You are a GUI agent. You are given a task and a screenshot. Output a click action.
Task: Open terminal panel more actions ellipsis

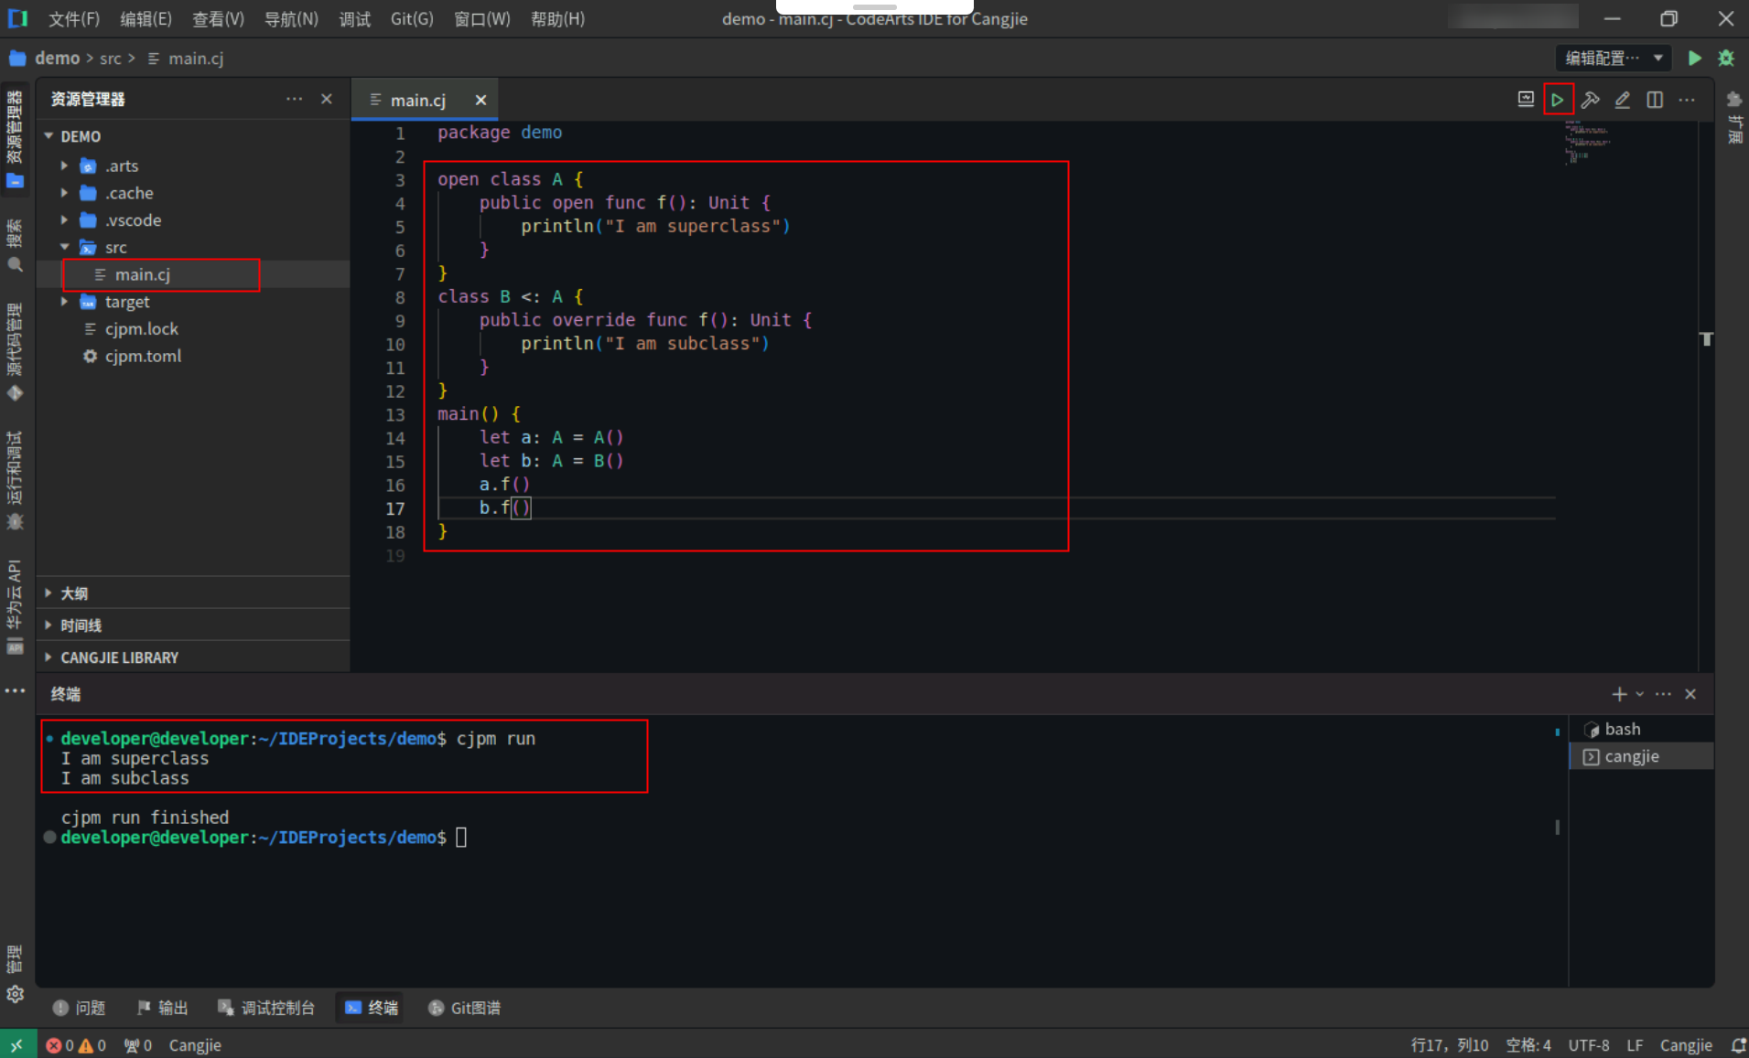1663,694
